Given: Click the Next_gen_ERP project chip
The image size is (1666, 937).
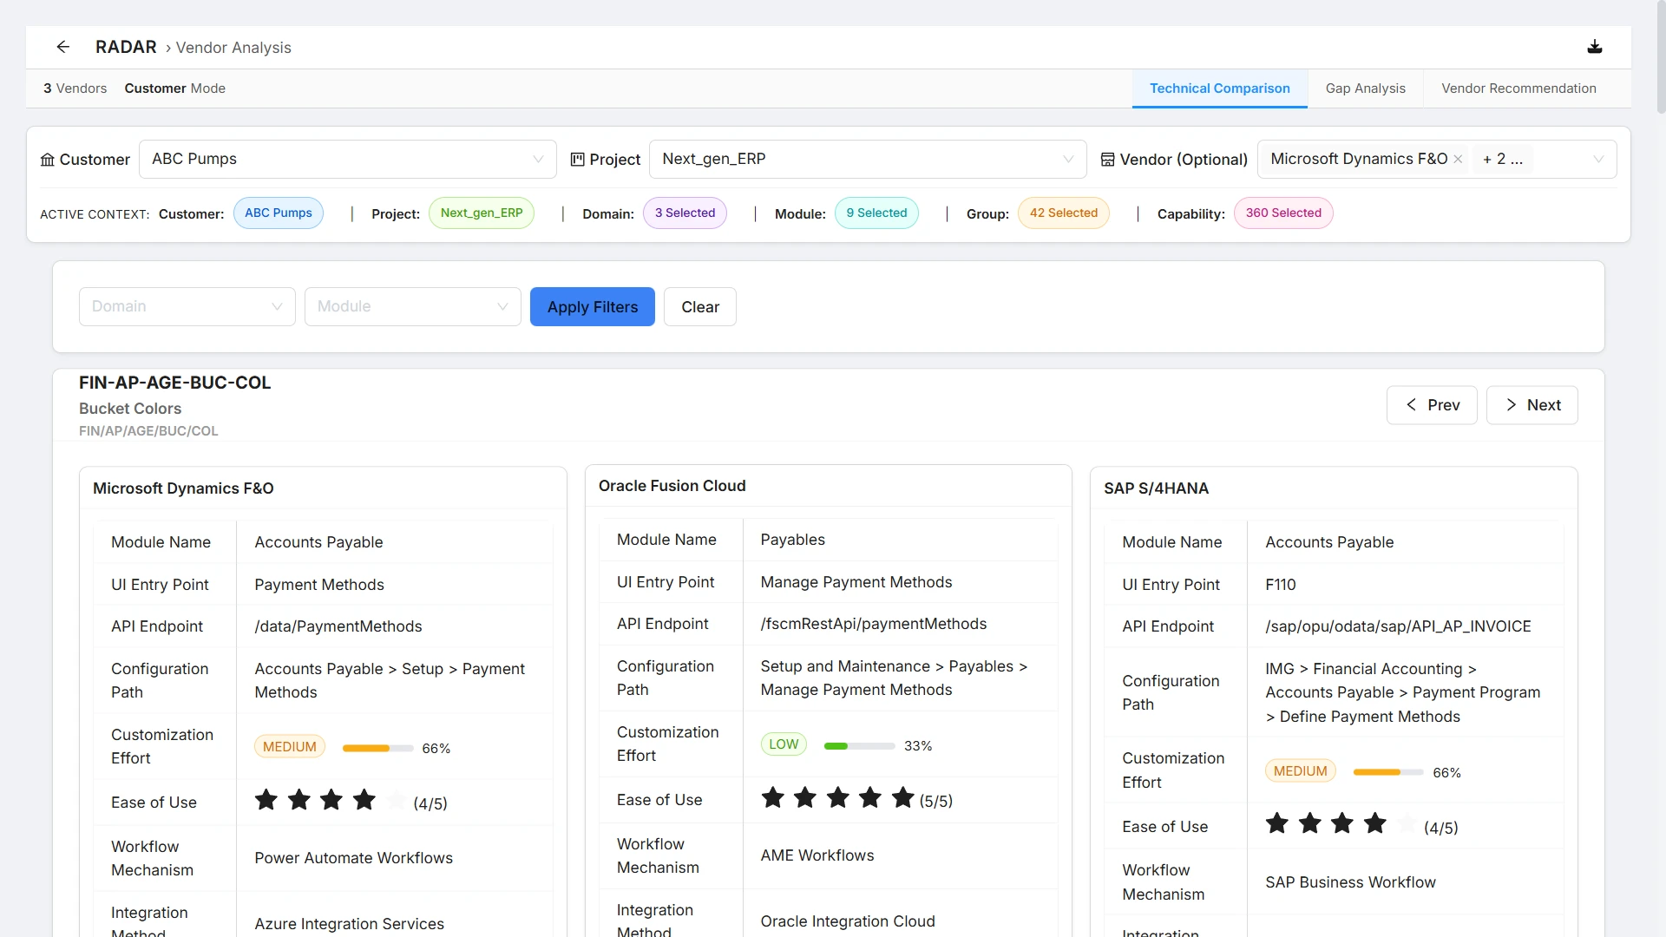Looking at the screenshot, I should point(482,213).
